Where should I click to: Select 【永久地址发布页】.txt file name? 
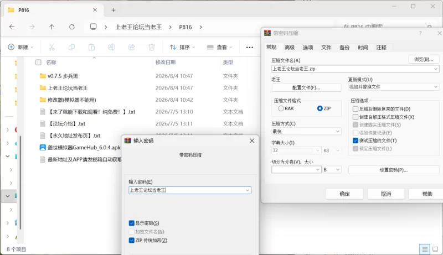pyautogui.click(x=74, y=136)
